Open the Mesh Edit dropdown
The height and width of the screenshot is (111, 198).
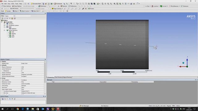point(36,11)
